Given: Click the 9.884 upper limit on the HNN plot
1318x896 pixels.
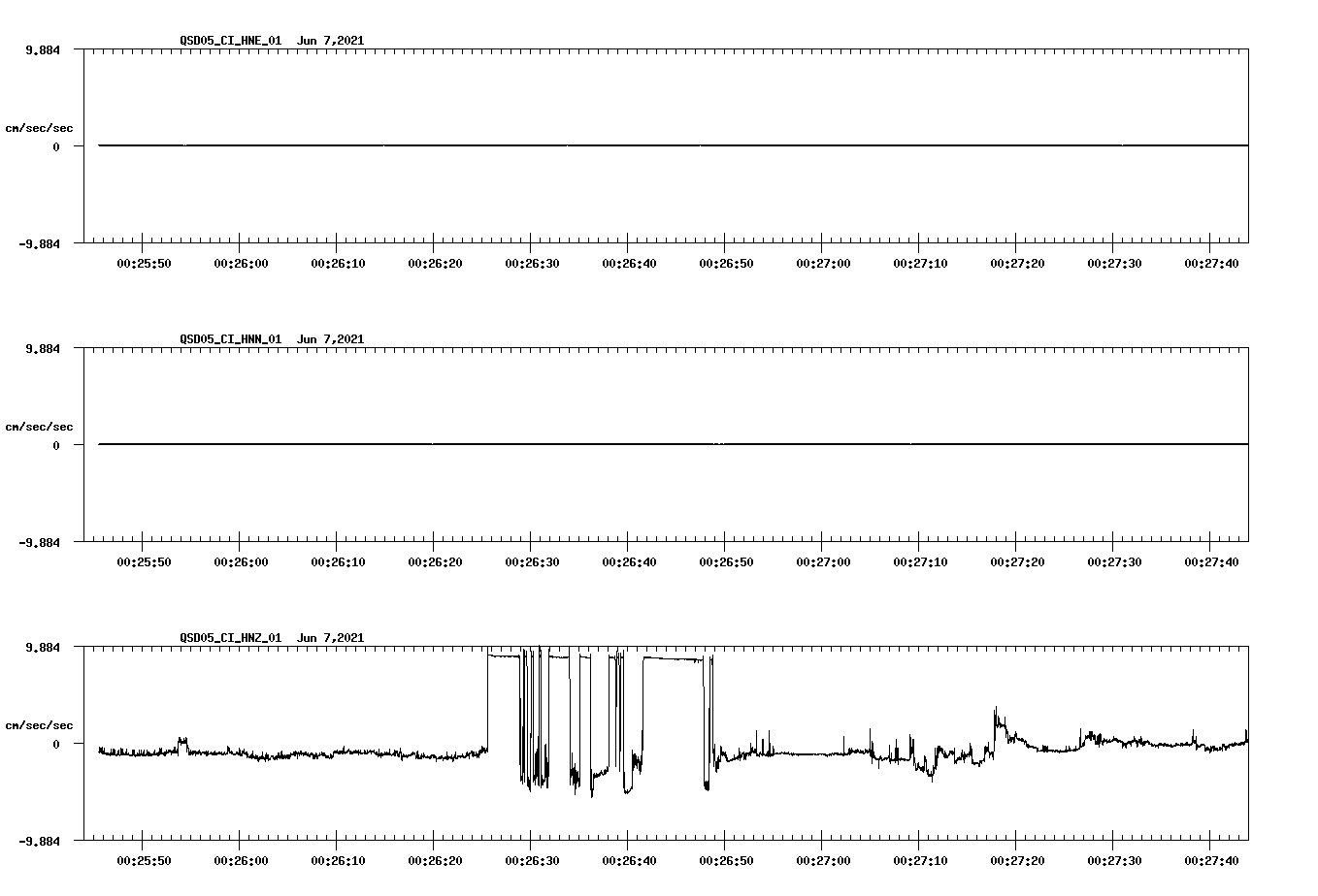Looking at the screenshot, I should click(42, 348).
